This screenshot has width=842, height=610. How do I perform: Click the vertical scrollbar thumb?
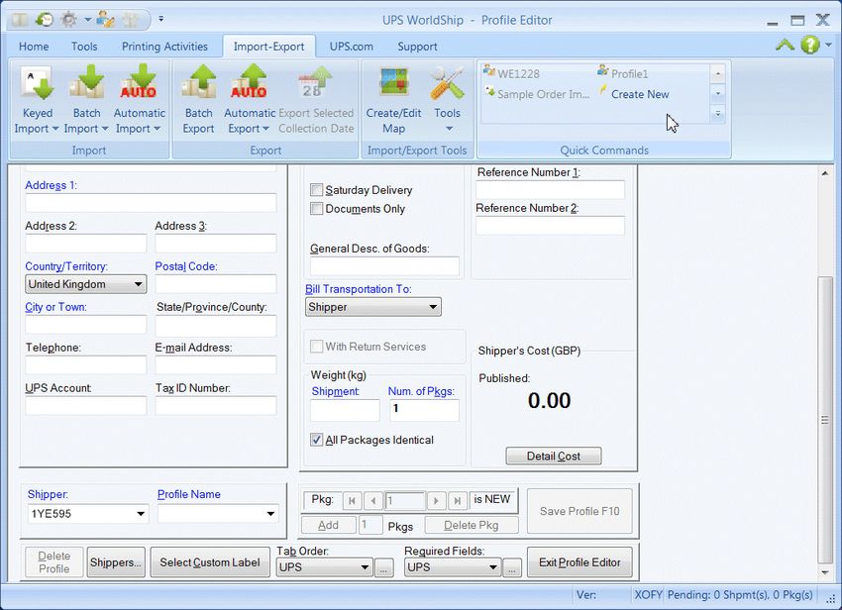pos(824,419)
